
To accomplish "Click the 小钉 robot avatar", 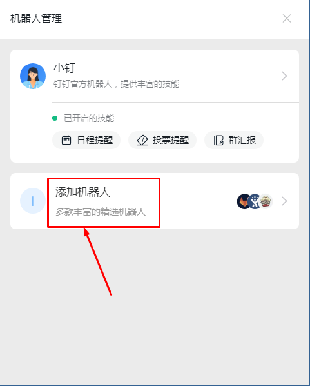I will [x=33, y=76].
